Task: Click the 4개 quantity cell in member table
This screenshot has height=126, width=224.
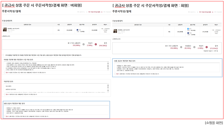Action: click(169, 32)
